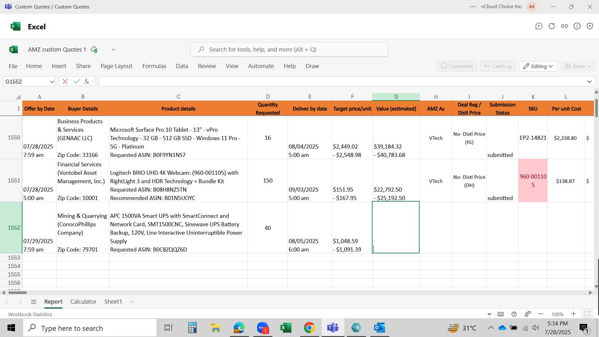Click the feedback icon in status bar
Screen dimensions: 599x337
pos(528,314)
